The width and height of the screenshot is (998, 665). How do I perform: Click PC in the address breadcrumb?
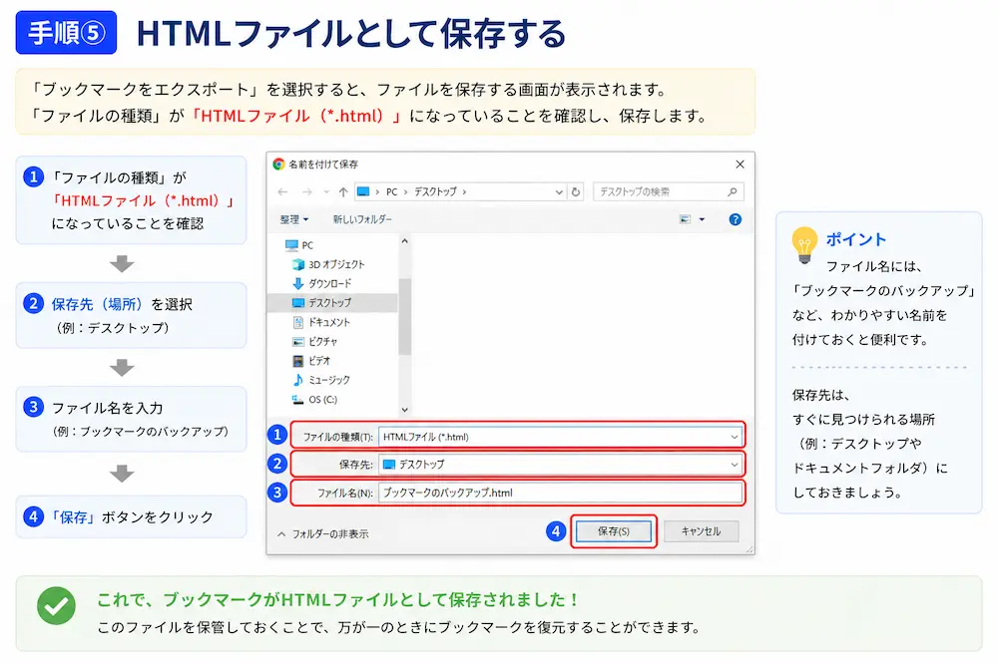point(391,191)
